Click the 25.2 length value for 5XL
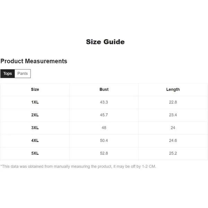This screenshot has height=208, width=208. 173,153
